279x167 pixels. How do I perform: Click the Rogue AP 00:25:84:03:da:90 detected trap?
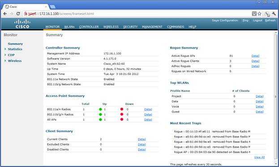[212, 152]
